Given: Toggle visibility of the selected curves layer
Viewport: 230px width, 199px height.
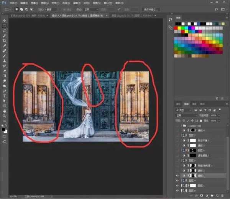Looking at the screenshot, I should tap(177, 175).
